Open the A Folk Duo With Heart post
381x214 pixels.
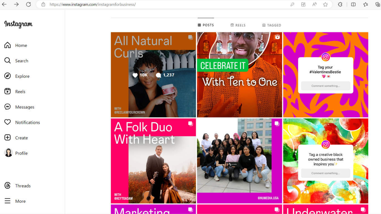coord(153,161)
